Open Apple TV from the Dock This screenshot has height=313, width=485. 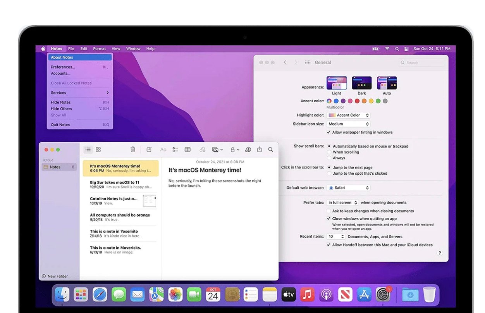(289, 294)
